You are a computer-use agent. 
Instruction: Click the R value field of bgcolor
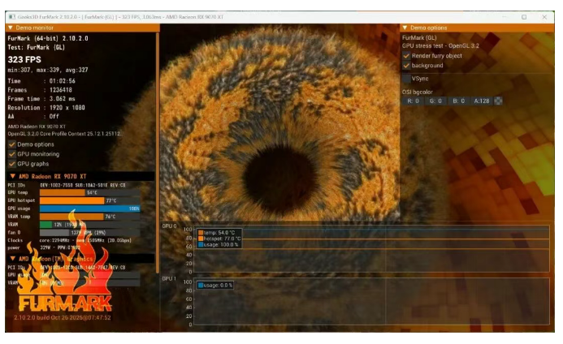coord(413,101)
